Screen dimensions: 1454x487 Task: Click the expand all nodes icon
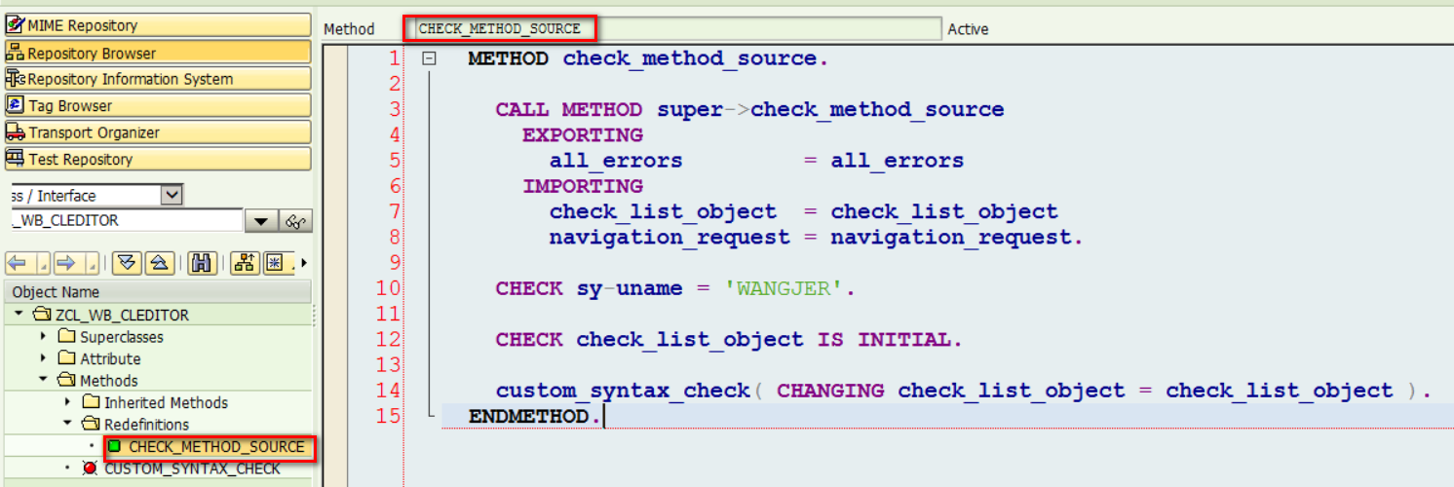click(x=127, y=263)
